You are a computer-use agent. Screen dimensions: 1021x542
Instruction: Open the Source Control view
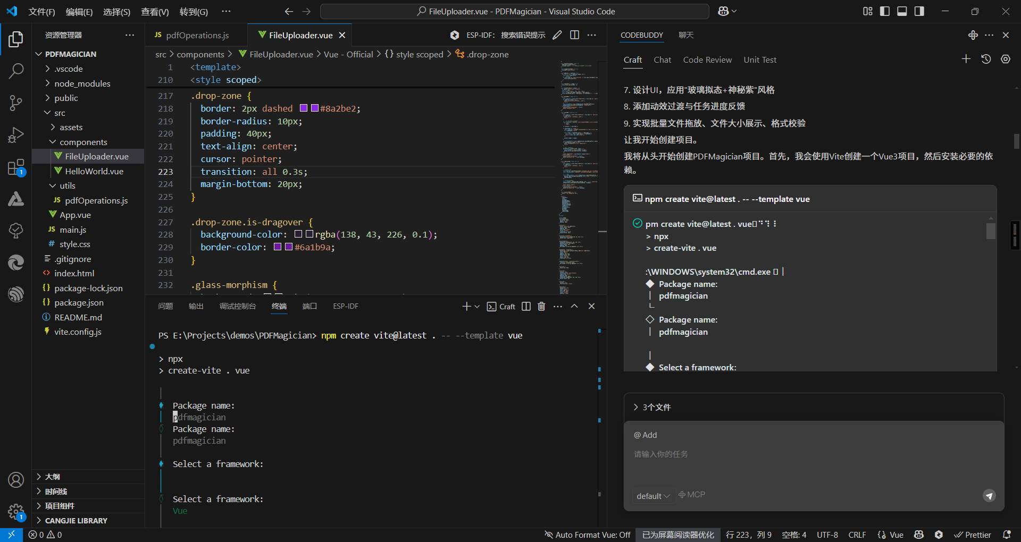[16, 103]
